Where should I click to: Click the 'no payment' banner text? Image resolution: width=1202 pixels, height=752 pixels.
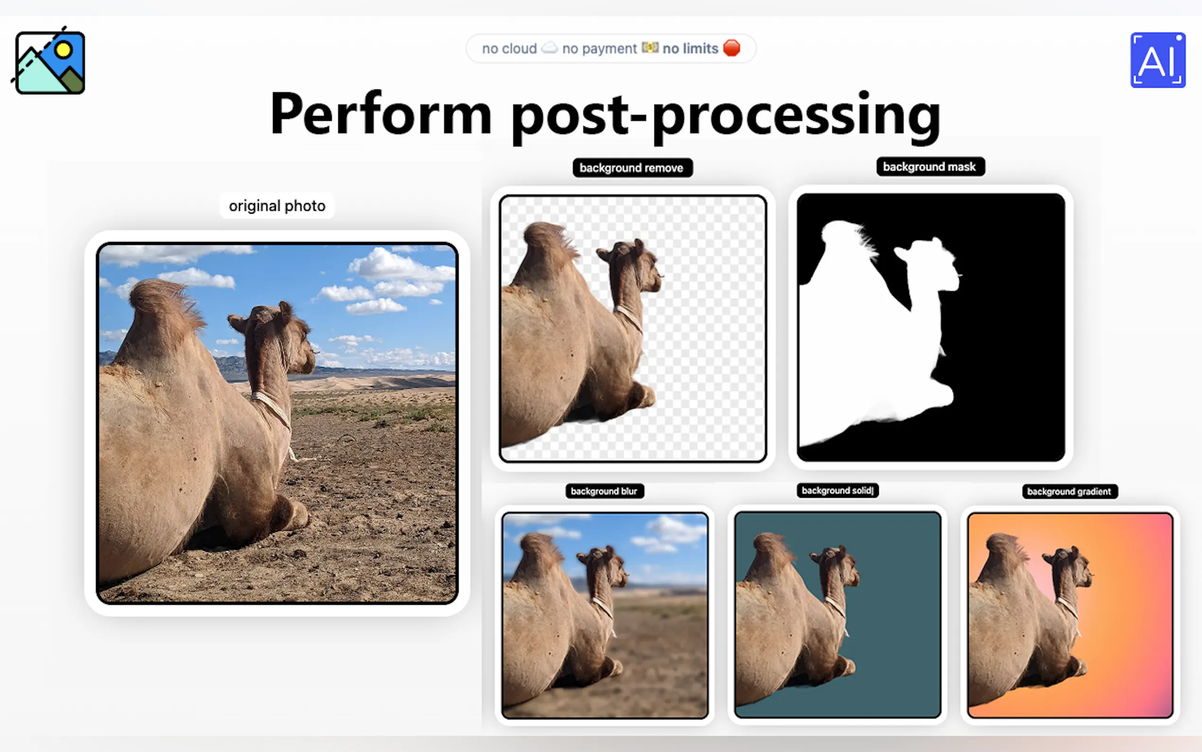(x=599, y=49)
